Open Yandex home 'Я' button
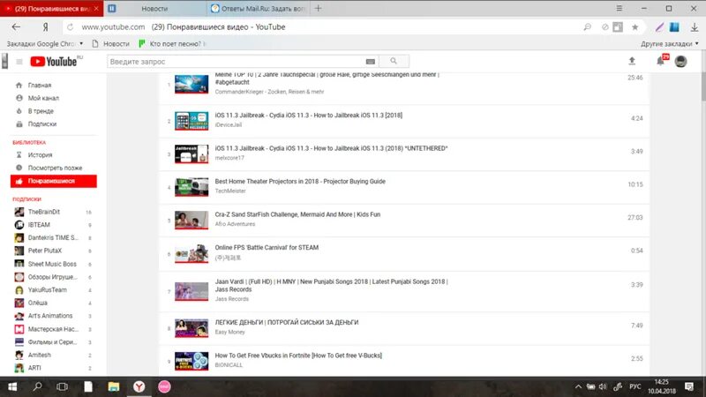This screenshot has height=397, width=706. (x=46, y=27)
